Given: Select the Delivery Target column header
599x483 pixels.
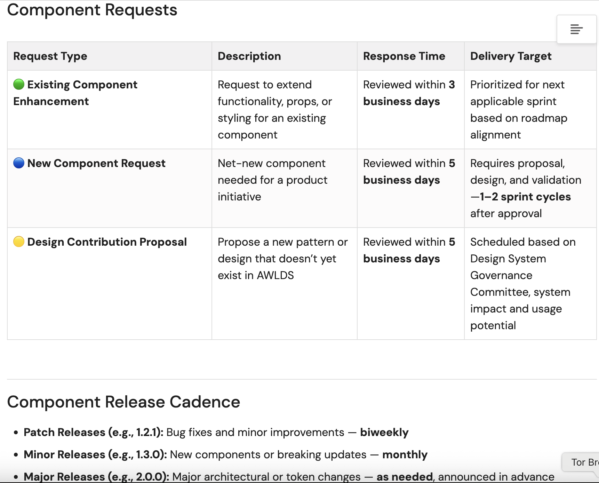Looking at the screenshot, I should coord(511,56).
